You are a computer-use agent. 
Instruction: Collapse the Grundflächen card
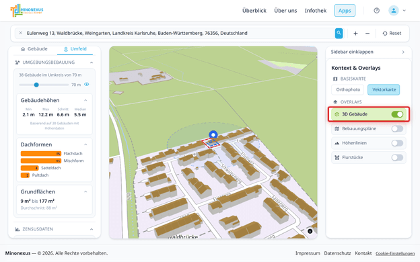point(85,191)
